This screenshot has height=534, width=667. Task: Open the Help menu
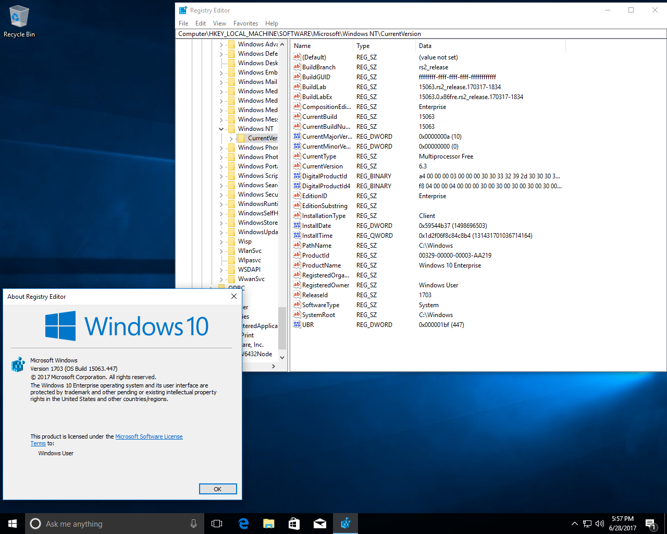coord(271,23)
